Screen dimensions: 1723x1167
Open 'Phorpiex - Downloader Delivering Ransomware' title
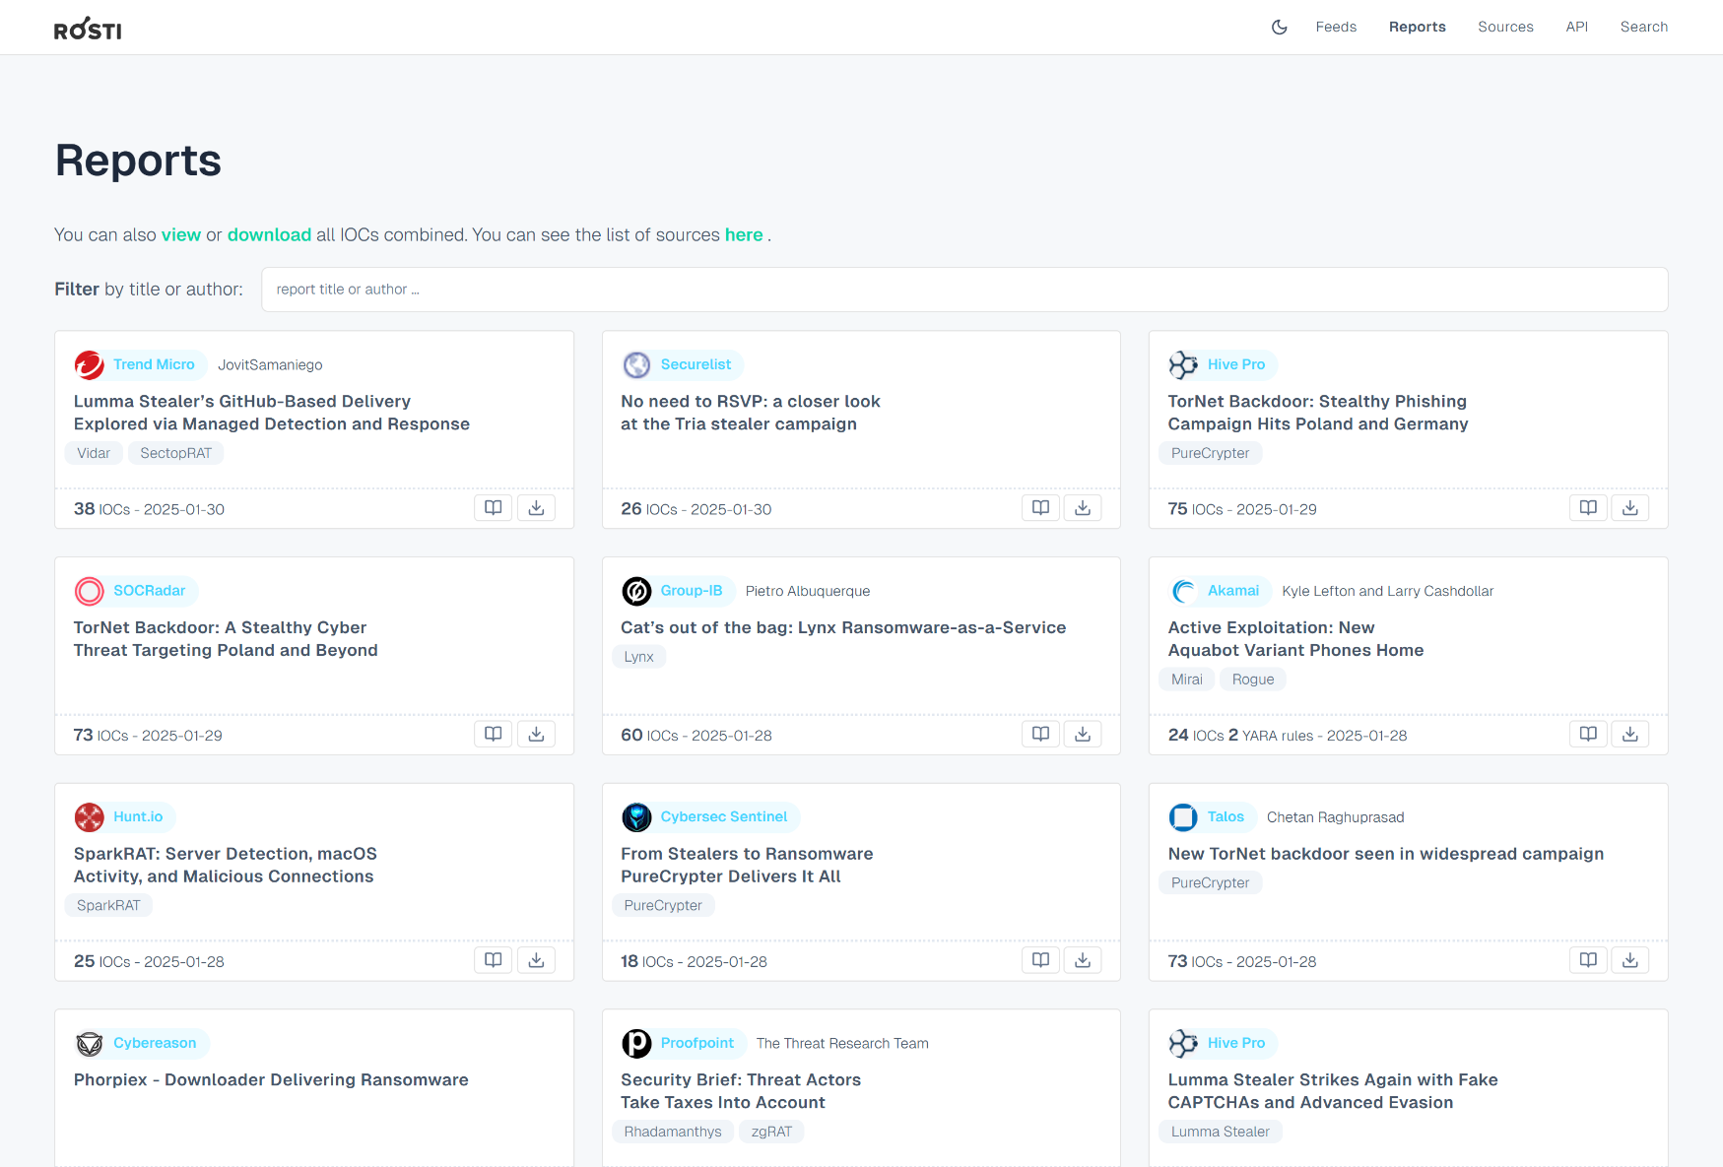click(271, 1079)
